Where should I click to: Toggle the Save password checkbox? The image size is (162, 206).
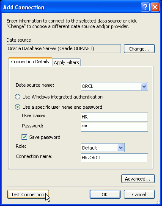pos(24,137)
